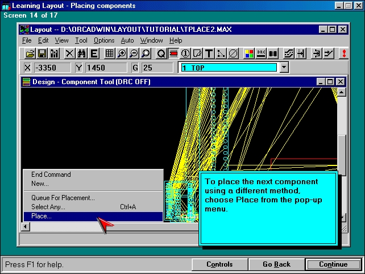The image size is (365, 274).
Task: Click the binoculars Find icon
Action: [81, 53]
